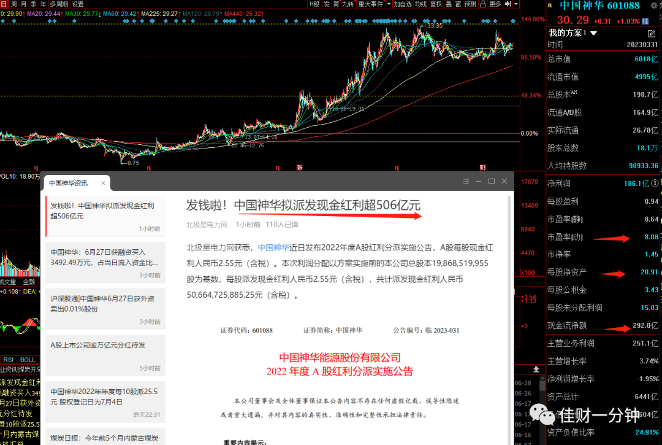The height and width of the screenshot is (445, 662).
Task: Select the RSI indicator tab
Action: (9, 360)
